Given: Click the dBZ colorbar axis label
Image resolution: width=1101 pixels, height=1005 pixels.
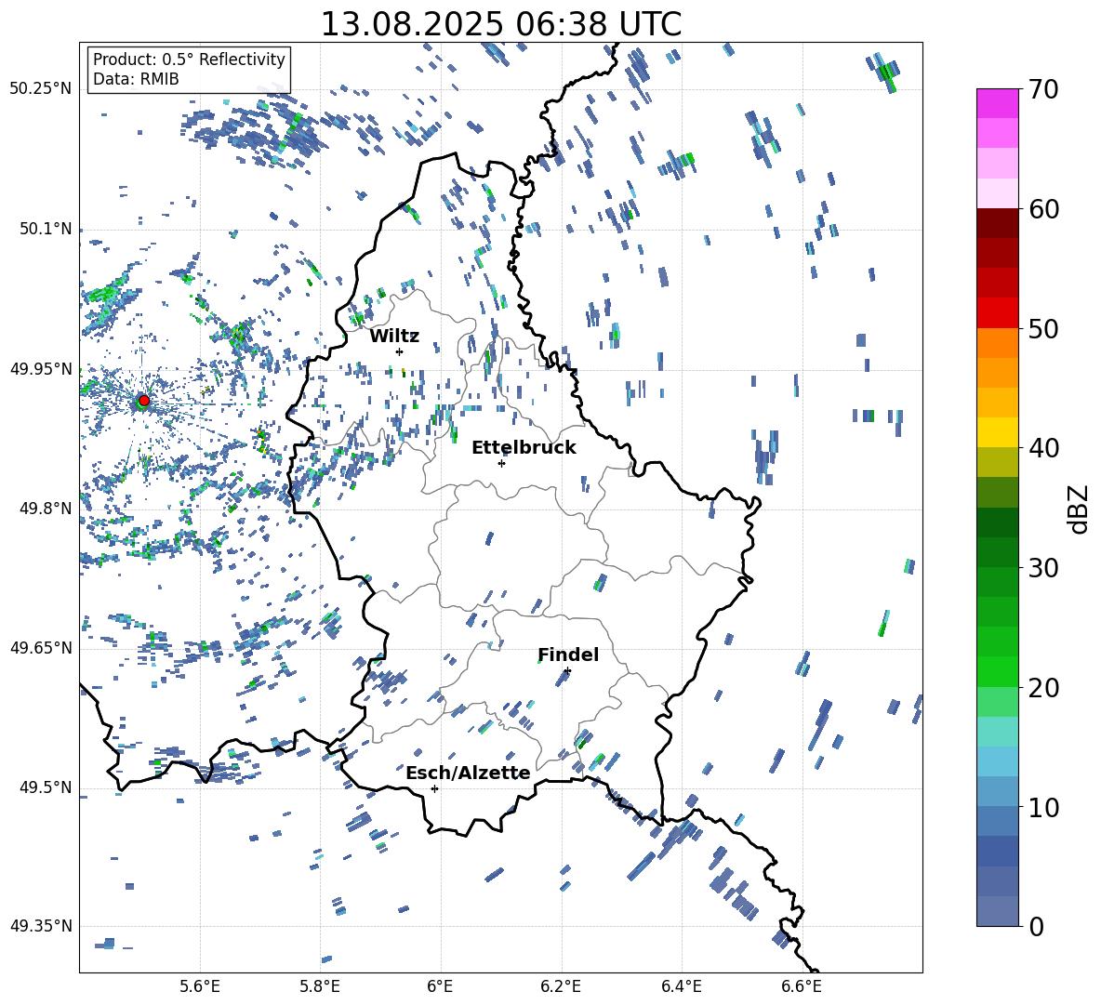Looking at the screenshot, I should tap(1080, 509).
